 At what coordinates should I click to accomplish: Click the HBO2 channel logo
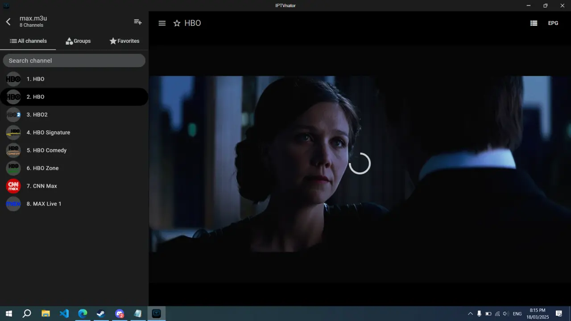pos(13,115)
